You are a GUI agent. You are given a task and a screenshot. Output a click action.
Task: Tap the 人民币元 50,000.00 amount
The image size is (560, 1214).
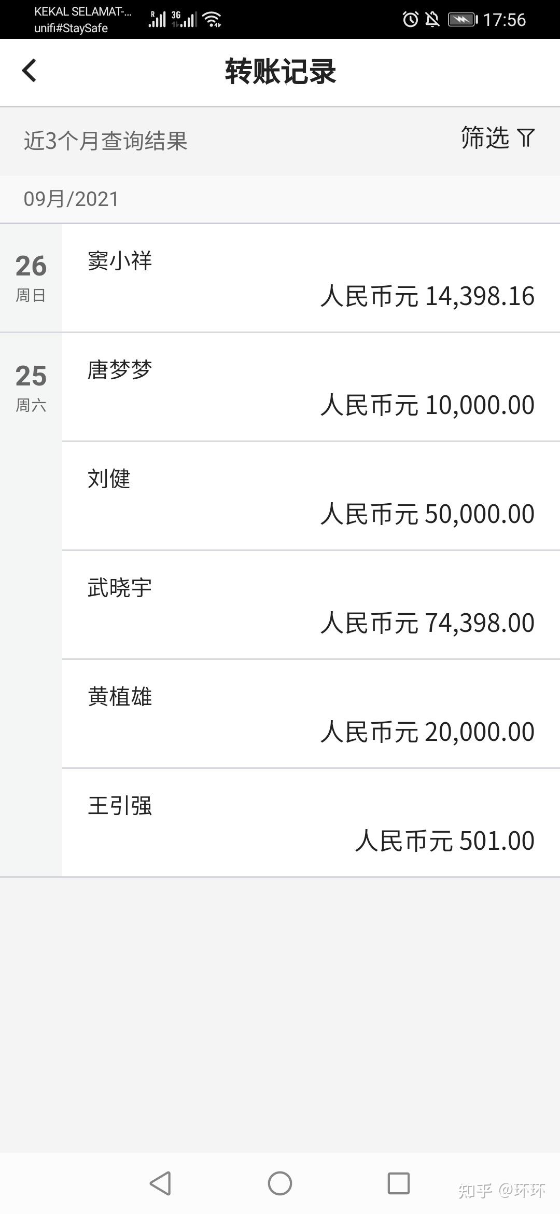pos(428,514)
